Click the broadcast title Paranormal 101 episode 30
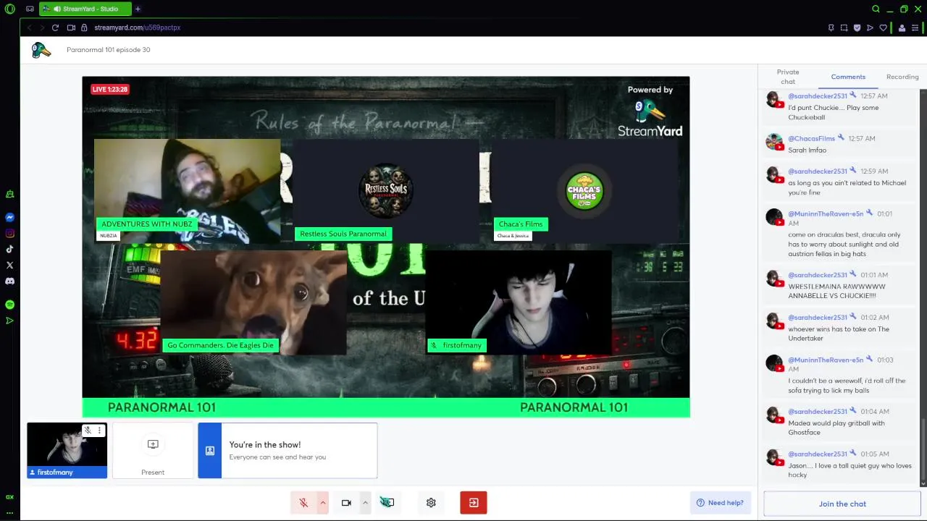Screen dimensions: 927x521 click(109, 50)
